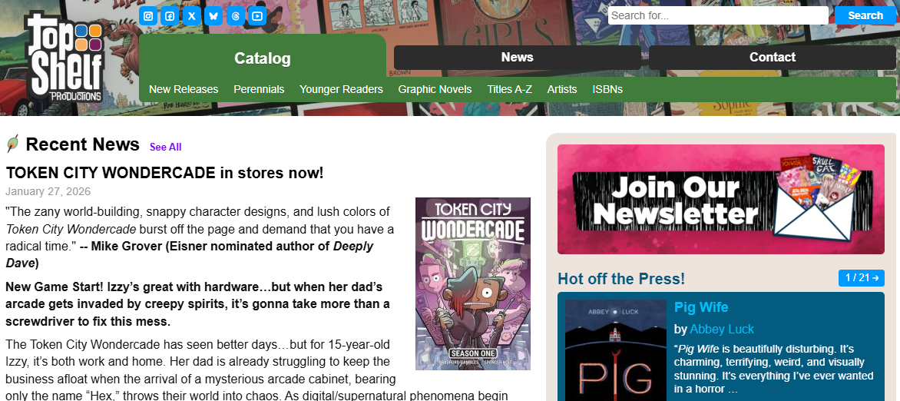Go to New Releases submenu
This screenshot has height=401, width=900.
tap(184, 89)
